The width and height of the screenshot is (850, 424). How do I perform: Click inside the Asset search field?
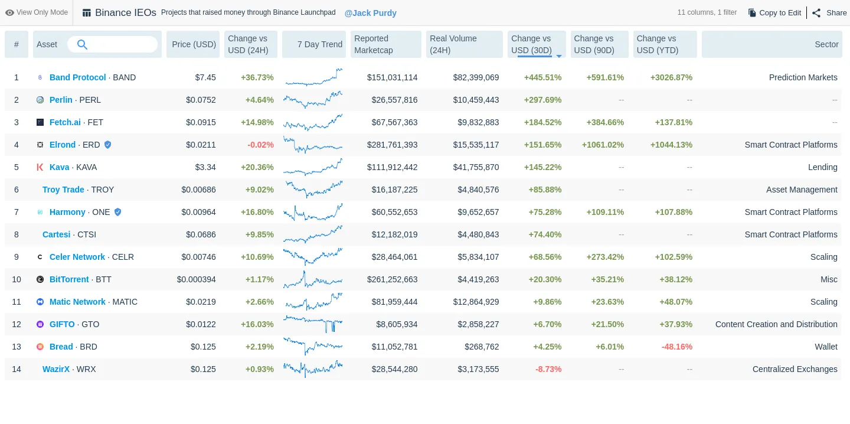click(118, 44)
